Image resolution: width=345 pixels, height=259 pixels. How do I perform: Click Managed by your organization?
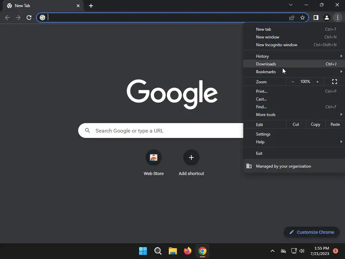click(x=294, y=166)
